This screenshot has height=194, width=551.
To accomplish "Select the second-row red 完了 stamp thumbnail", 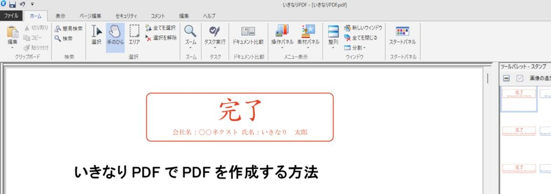I will coord(519,131).
